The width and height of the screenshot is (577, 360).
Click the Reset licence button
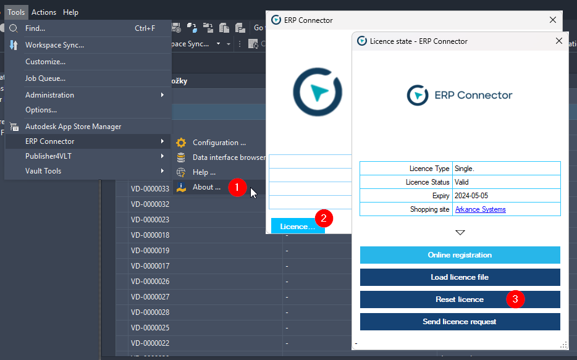click(459, 299)
